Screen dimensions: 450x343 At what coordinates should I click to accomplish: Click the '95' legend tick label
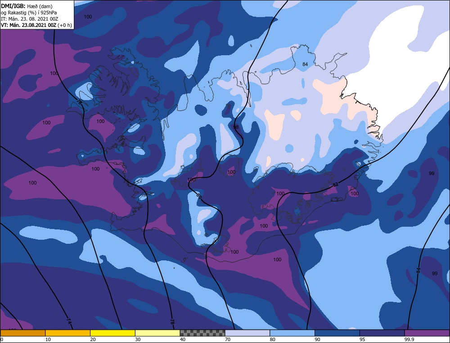point(362,339)
